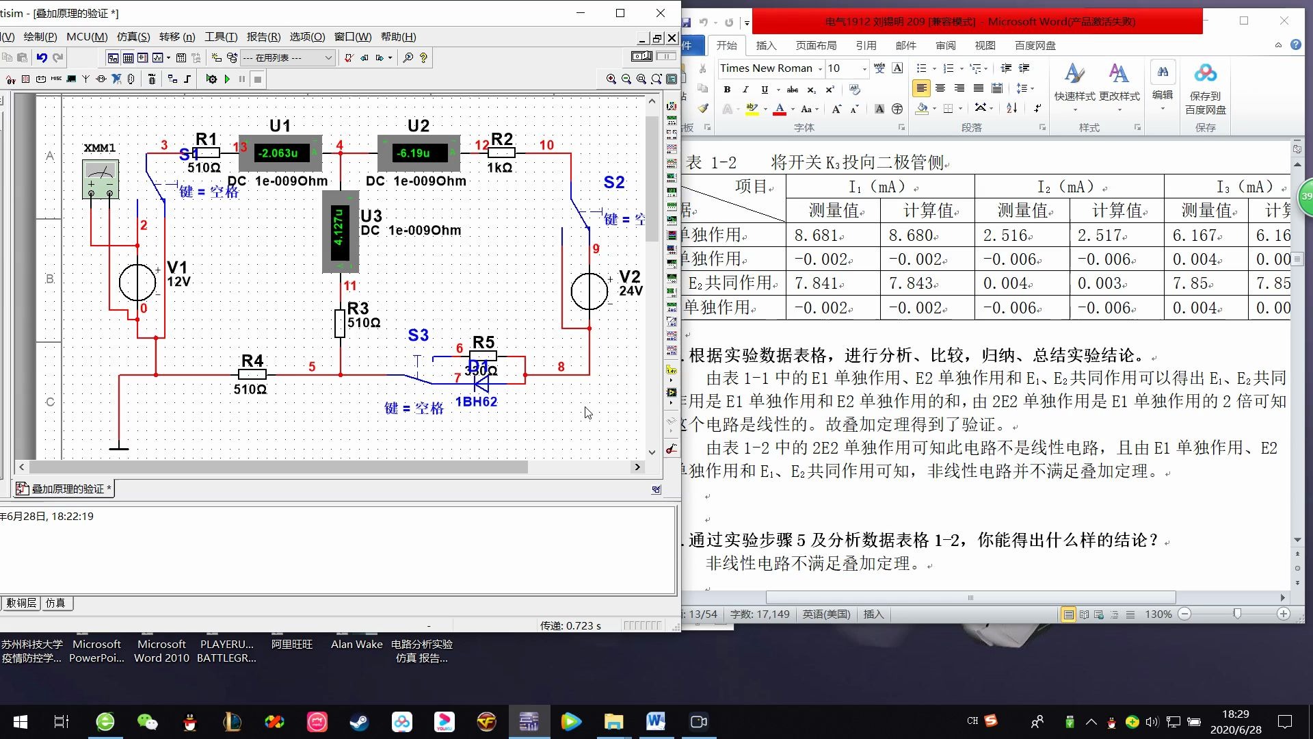Viewport: 1313px width, 739px height.
Task: Expand 快速样式 quick styles gallery
Action: point(1074,88)
